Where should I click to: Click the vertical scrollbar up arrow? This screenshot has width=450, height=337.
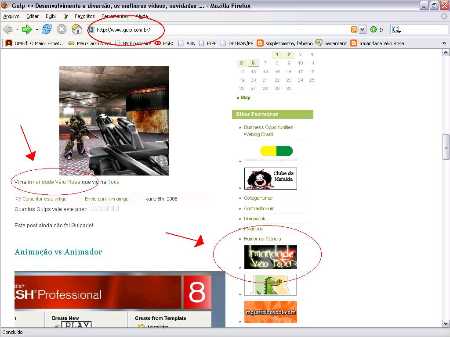click(446, 53)
